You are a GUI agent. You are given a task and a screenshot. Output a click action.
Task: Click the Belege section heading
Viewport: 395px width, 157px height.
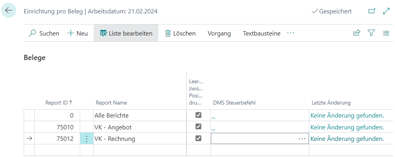click(x=34, y=58)
